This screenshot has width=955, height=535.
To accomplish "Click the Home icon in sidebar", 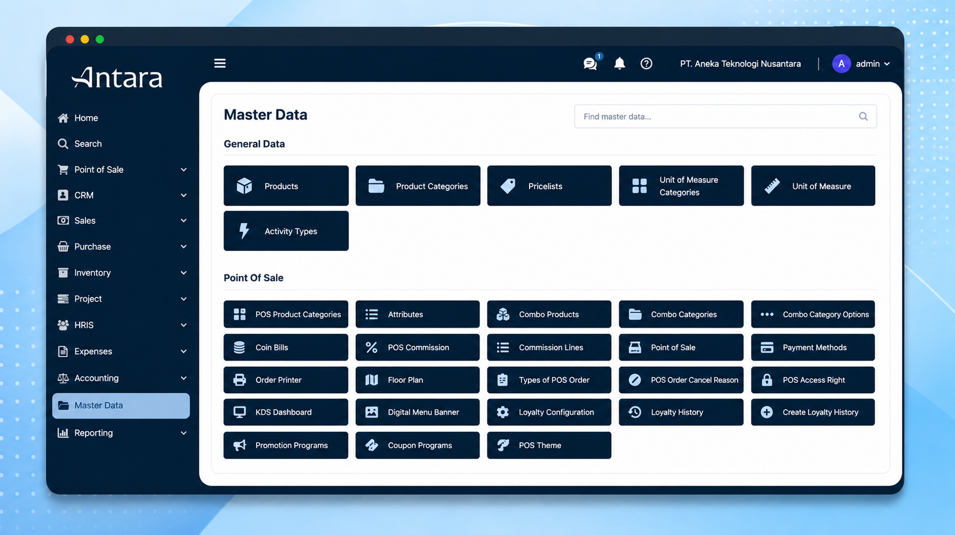I will point(63,118).
